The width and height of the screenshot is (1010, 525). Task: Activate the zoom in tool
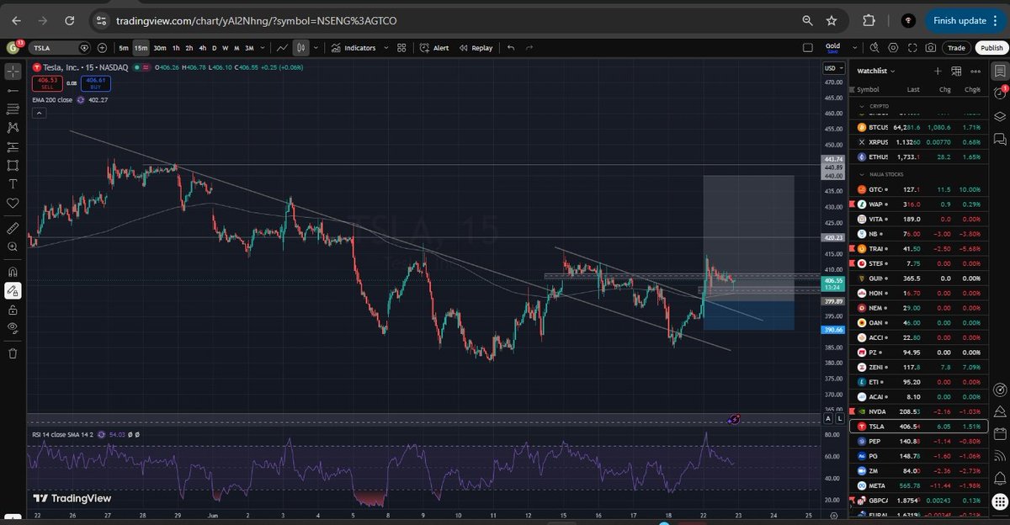click(x=13, y=247)
